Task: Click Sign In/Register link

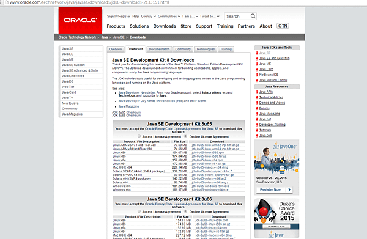Action: [x=119, y=17]
